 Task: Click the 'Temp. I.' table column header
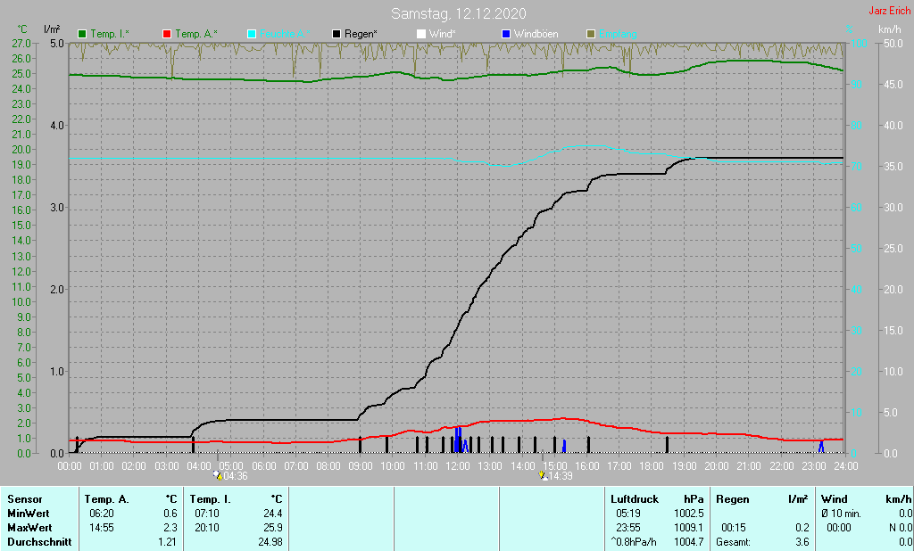[211, 499]
